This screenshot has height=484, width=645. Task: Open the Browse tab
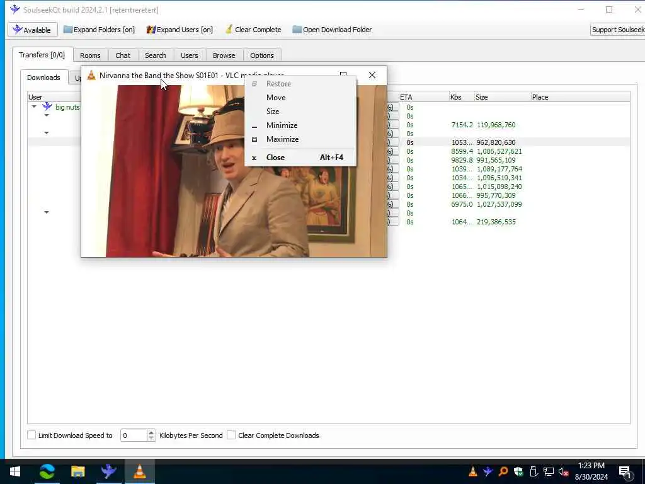(224, 55)
